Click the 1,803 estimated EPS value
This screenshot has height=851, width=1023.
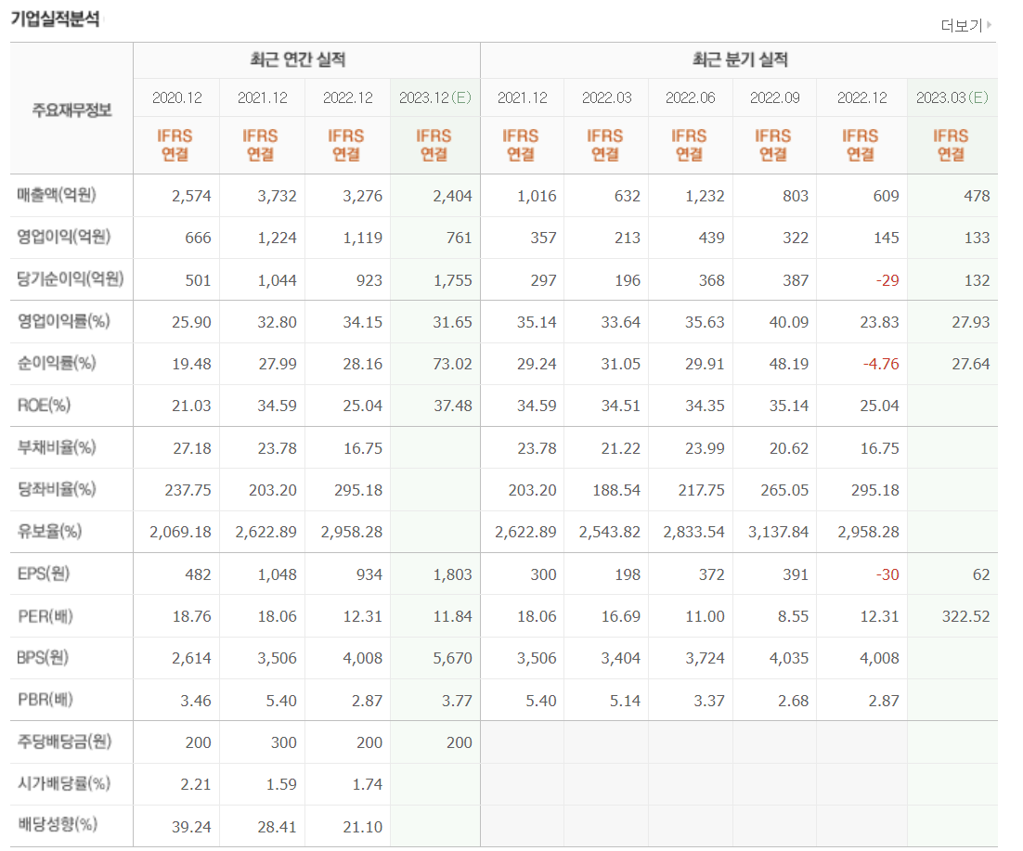[452, 574]
